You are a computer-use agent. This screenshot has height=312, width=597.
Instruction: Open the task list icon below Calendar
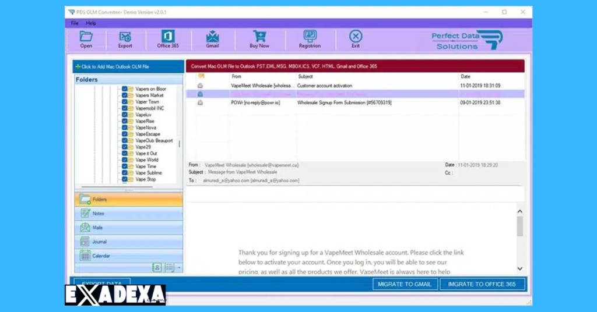point(170,268)
